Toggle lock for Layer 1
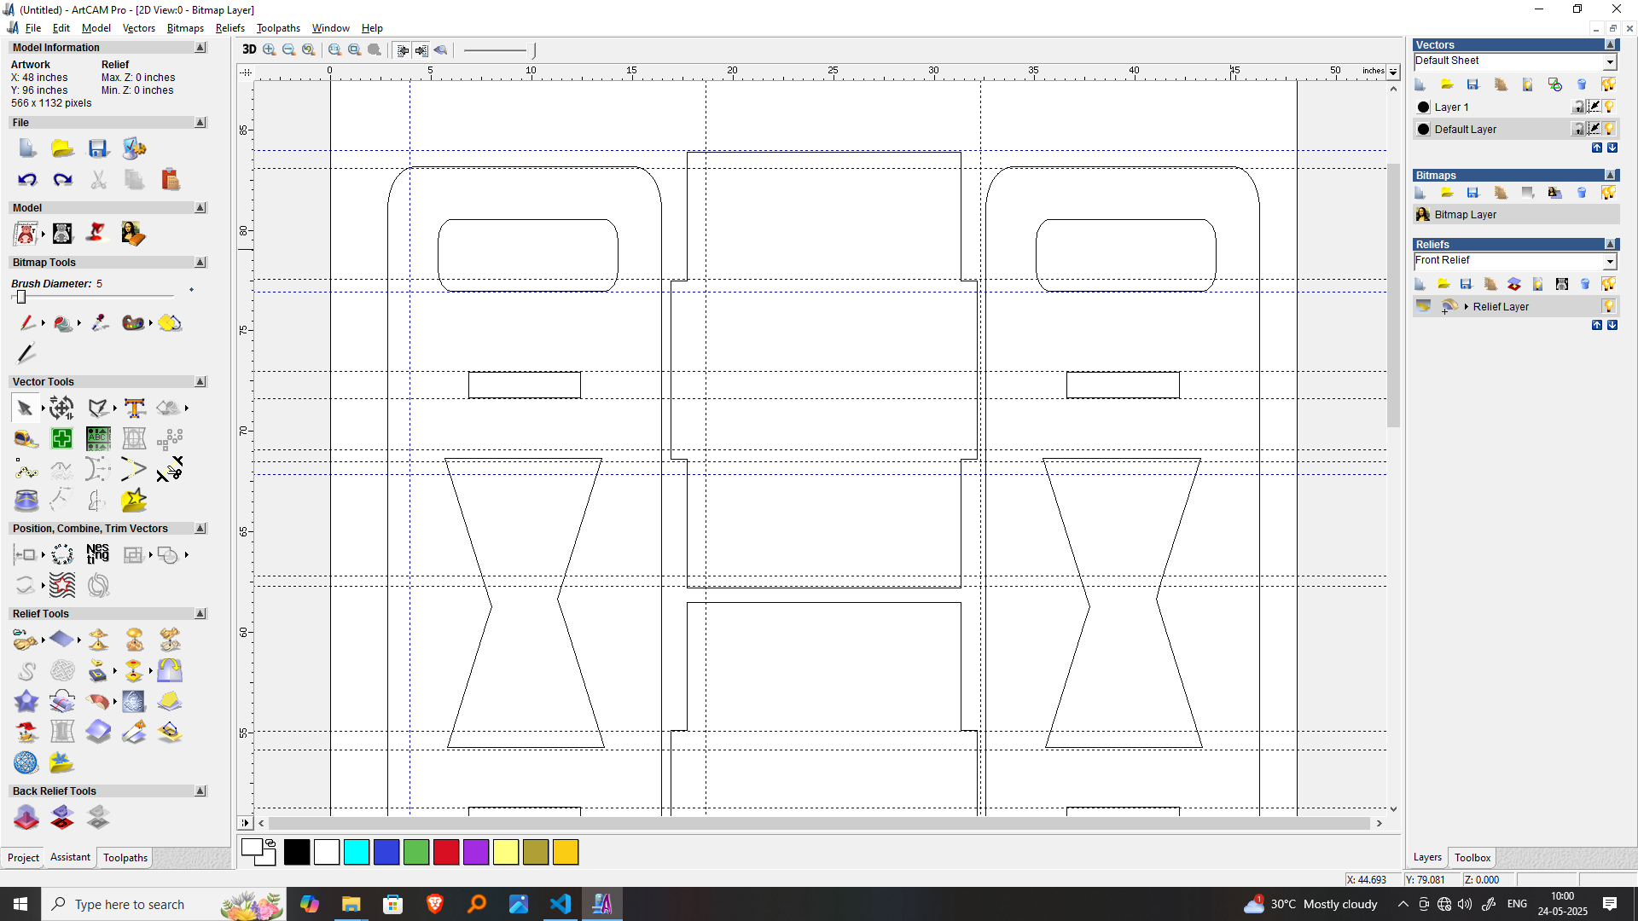The image size is (1638, 921). pyautogui.click(x=1579, y=107)
